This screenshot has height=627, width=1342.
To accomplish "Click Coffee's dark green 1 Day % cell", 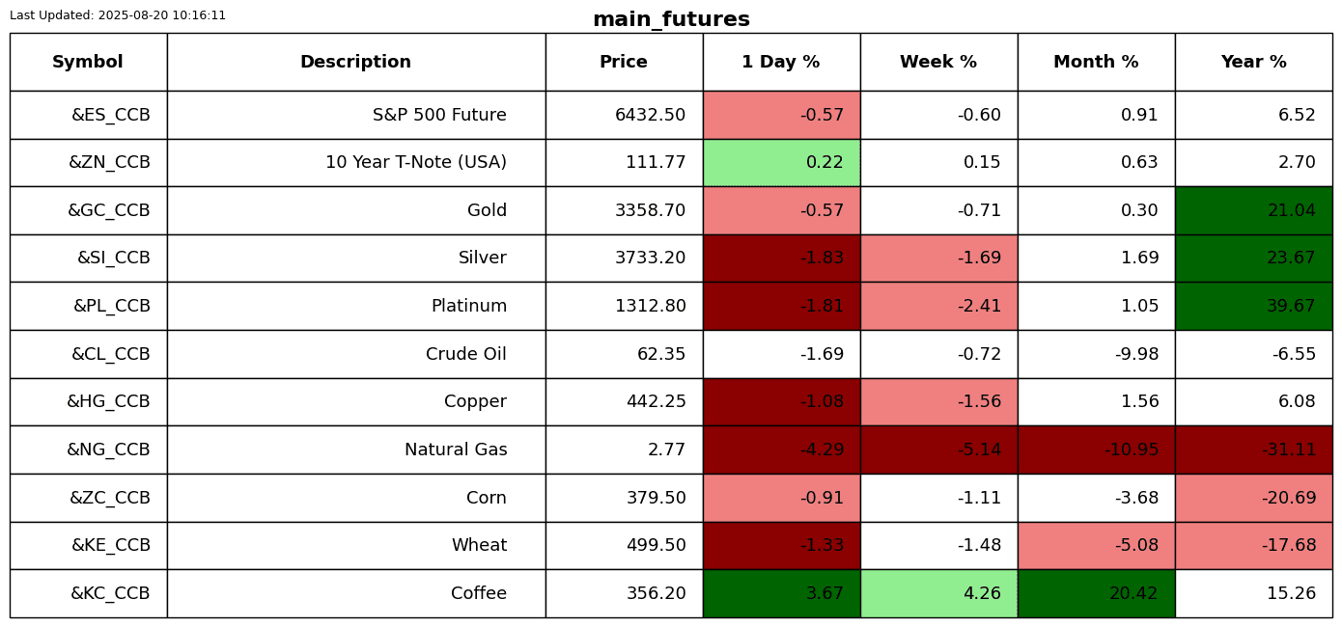I will coord(781,593).
